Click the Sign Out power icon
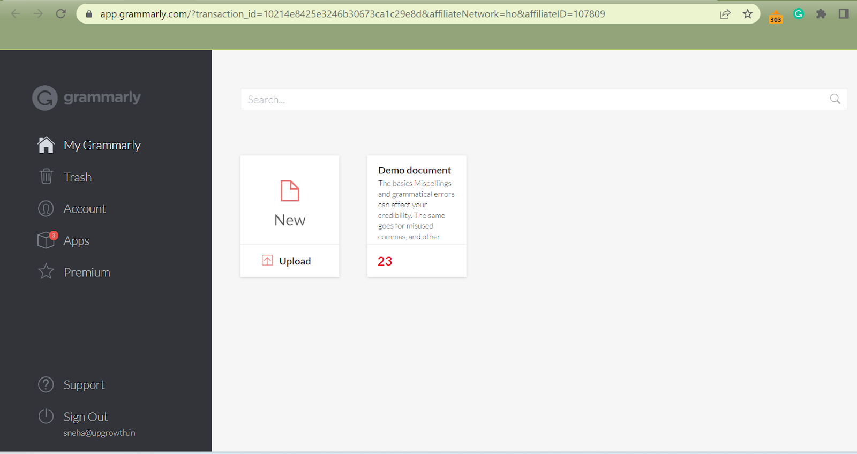Screen dimensions: 857x454 point(46,416)
